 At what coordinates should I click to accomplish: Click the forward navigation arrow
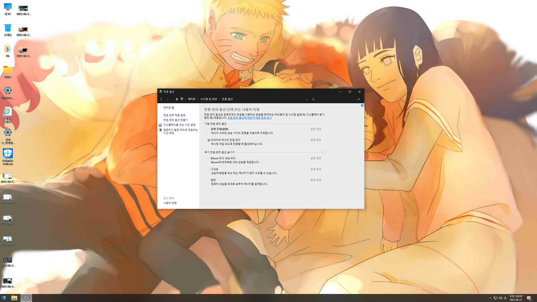(x=167, y=99)
